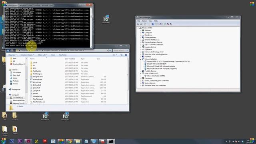Select System devices category
Viewport: 256px width, 144px height.
150,83
